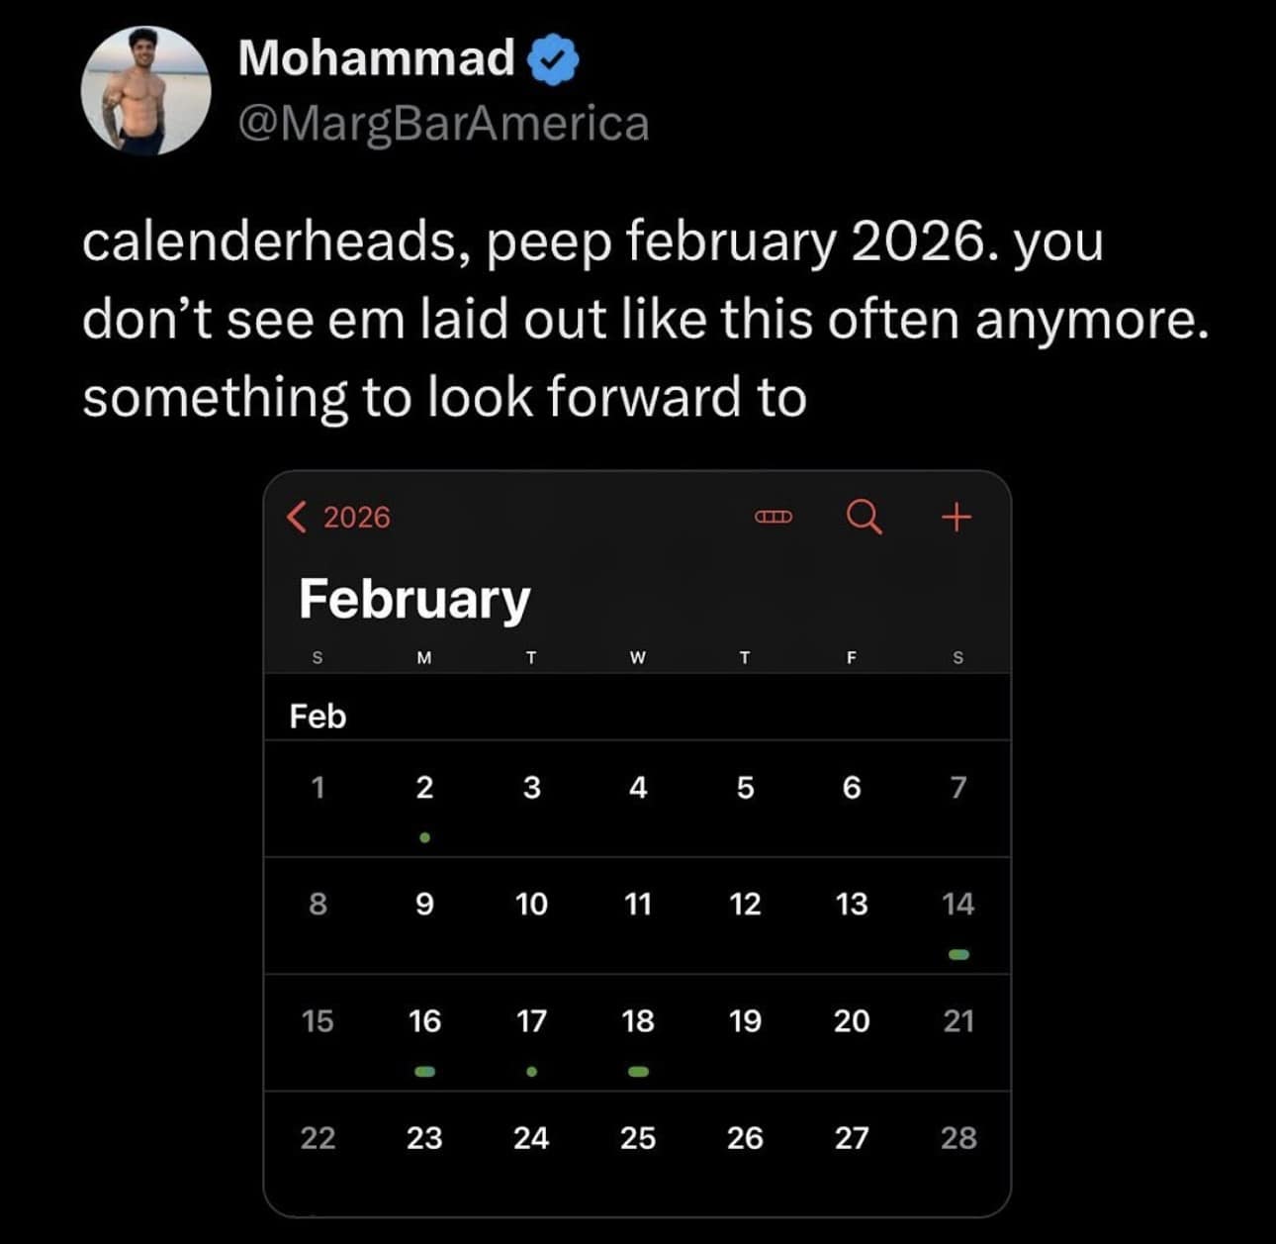Select the Sunday column header S
Image resolution: width=1276 pixels, height=1244 pixels.
click(317, 655)
